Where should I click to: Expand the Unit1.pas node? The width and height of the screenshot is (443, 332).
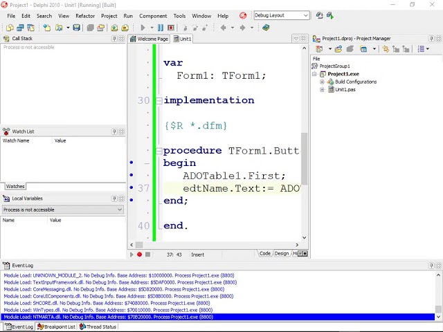(322, 90)
